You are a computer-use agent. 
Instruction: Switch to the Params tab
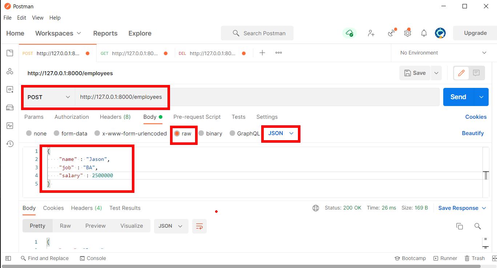coord(34,117)
